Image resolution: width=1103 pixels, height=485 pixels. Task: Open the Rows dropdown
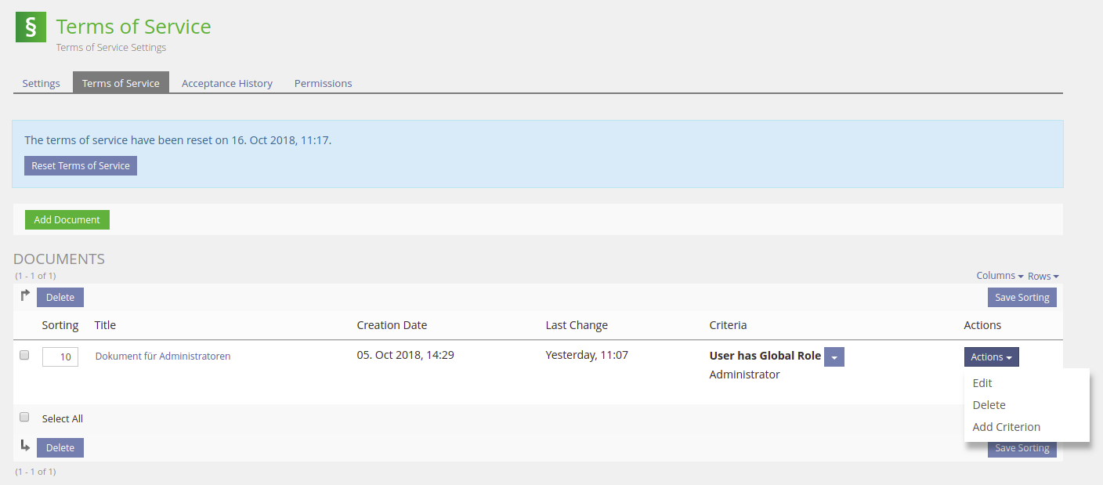1043,276
